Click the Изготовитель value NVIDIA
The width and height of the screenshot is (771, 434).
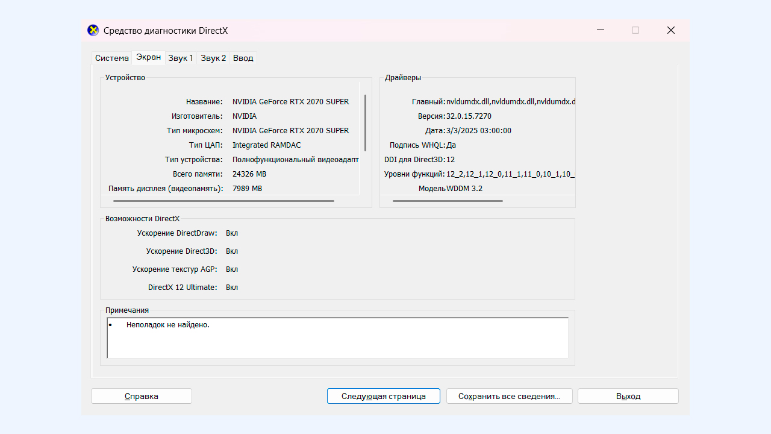click(x=245, y=116)
